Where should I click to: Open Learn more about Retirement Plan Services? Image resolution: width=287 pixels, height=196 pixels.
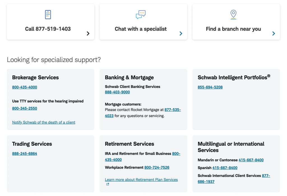coord(141,179)
